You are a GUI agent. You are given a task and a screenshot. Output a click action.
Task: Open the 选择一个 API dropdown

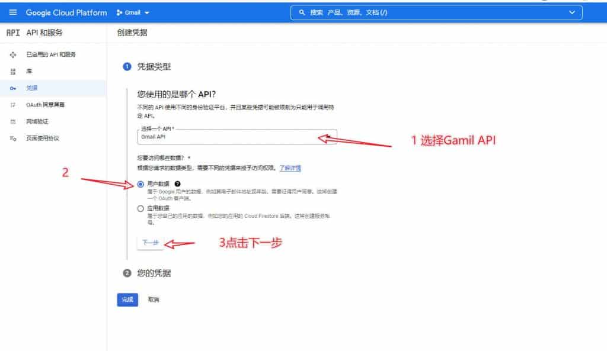click(237, 137)
